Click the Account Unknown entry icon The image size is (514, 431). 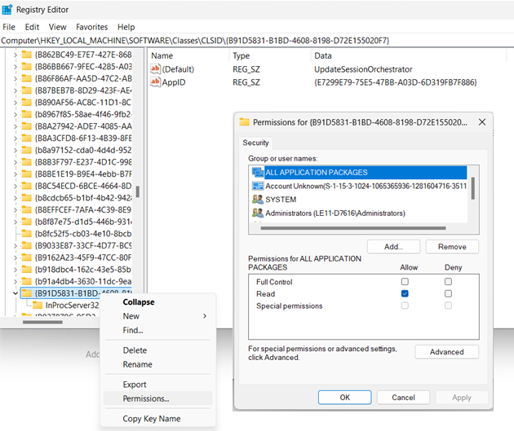coord(258,186)
